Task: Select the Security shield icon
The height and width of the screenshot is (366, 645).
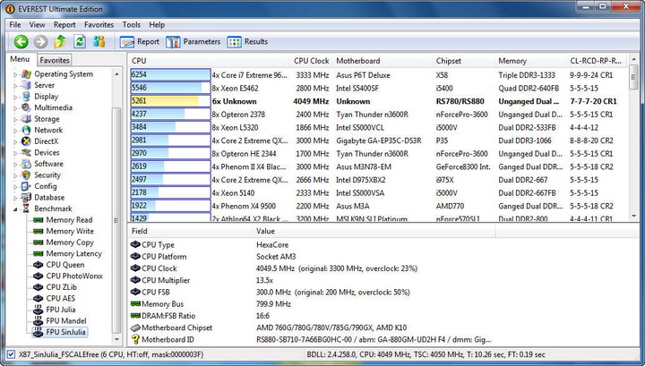Action: pos(26,175)
